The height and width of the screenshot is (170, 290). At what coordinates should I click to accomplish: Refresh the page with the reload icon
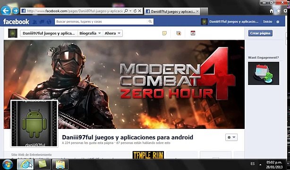tap(135, 11)
